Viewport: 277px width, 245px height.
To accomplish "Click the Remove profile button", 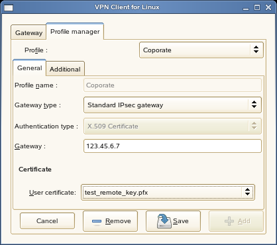I will (110, 221).
